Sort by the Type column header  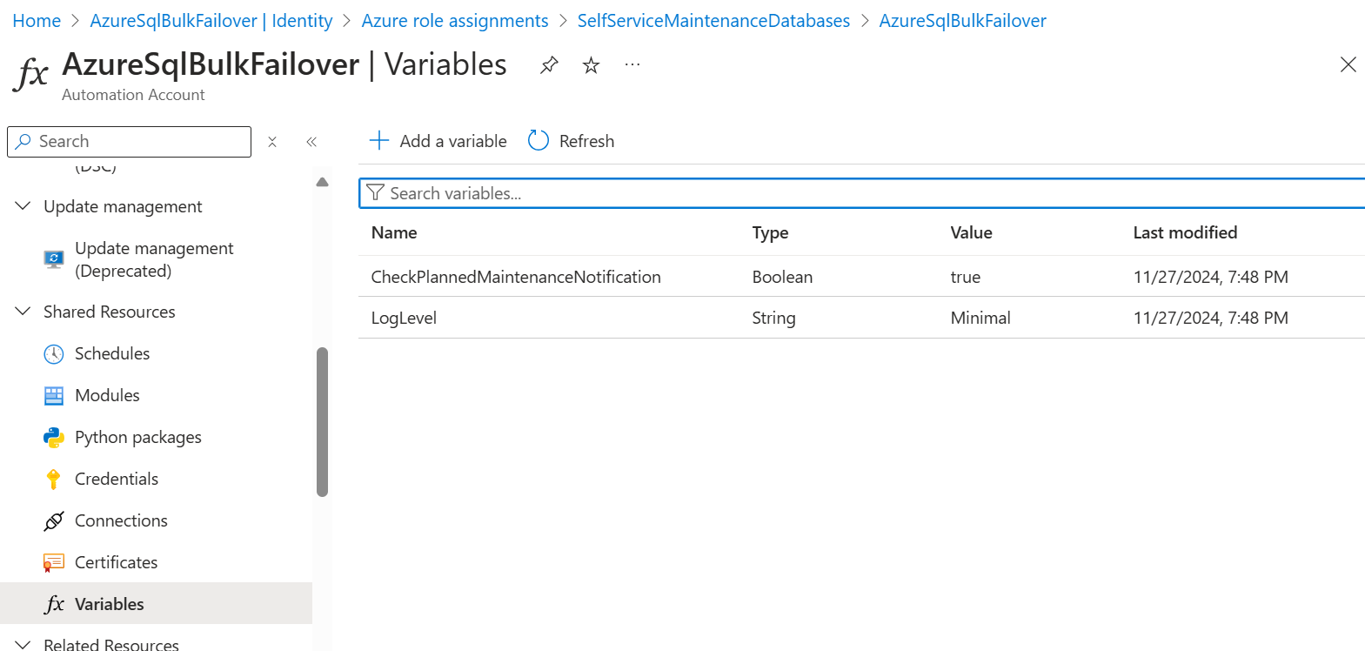tap(770, 232)
